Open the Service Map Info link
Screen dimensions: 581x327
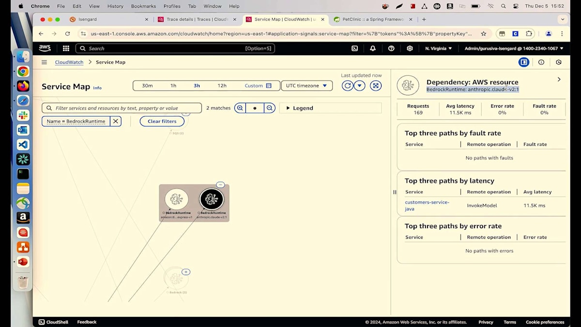[x=97, y=88]
